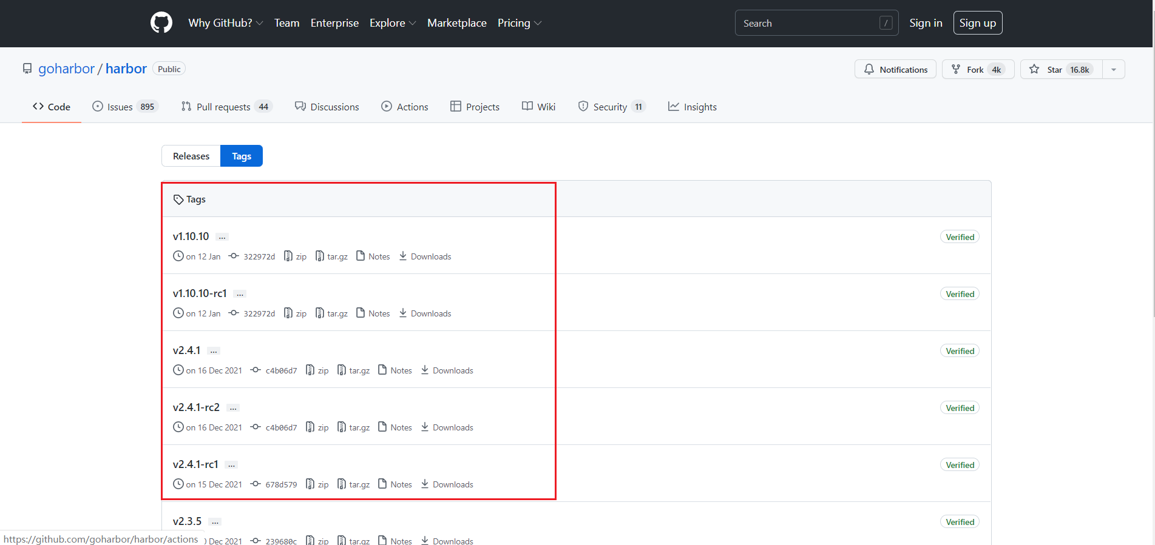This screenshot has height=545, width=1155.
Task: Download the zip archive for v1.10.10-rc1
Action: point(296,313)
